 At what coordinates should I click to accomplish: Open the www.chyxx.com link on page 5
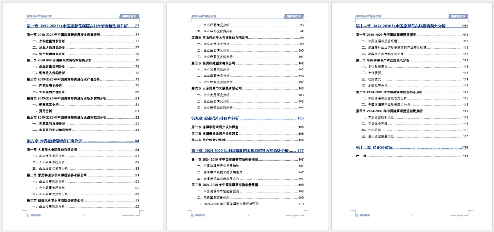tap(460, 216)
